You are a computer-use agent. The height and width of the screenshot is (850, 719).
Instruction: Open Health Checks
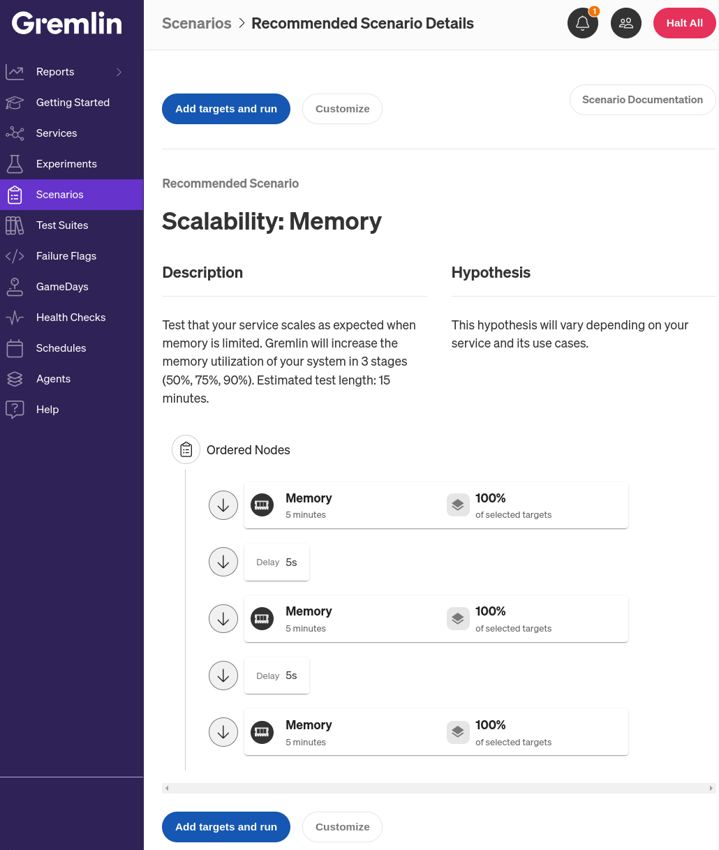(x=71, y=318)
